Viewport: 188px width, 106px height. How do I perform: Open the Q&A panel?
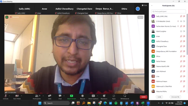[x=49, y=97]
